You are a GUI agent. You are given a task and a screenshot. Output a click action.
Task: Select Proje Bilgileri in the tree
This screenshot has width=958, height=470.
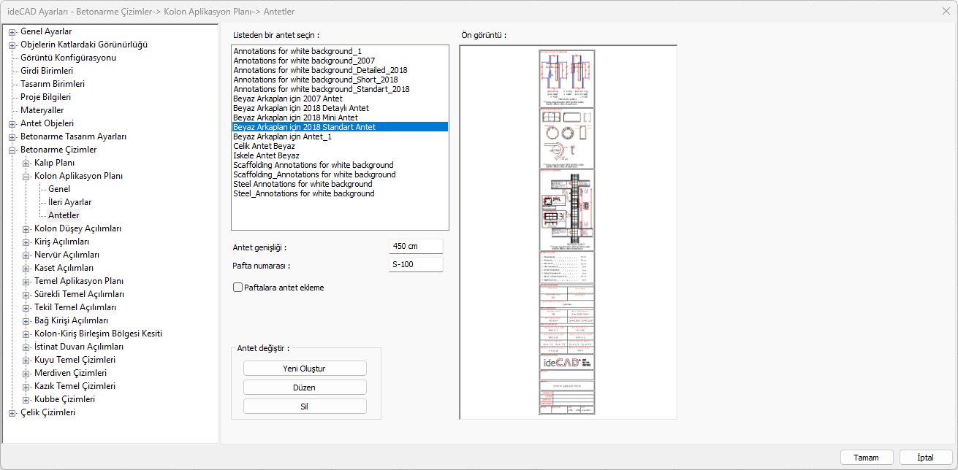(x=45, y=97)
